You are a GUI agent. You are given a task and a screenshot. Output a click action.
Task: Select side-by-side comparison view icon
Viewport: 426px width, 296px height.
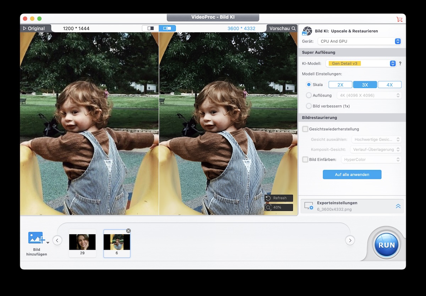(x=167, y=28)
